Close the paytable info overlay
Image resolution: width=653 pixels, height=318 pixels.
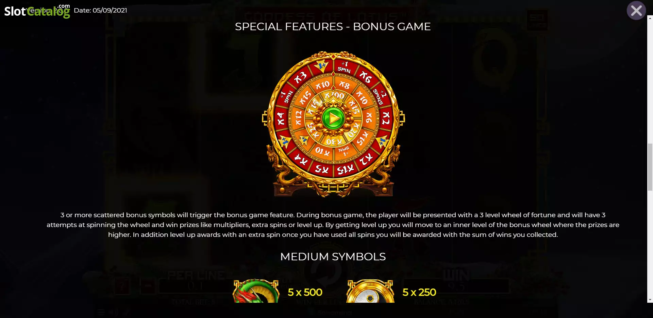636,11
